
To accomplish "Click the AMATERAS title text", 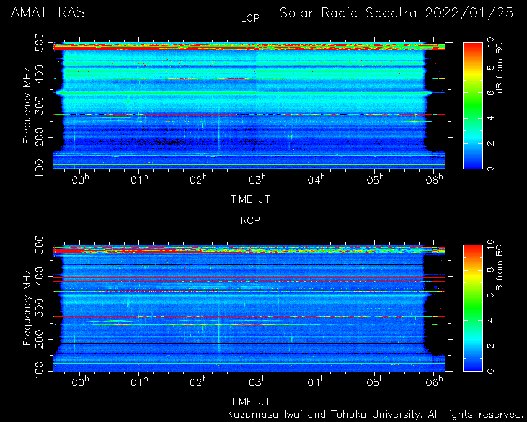I will 48,13.
